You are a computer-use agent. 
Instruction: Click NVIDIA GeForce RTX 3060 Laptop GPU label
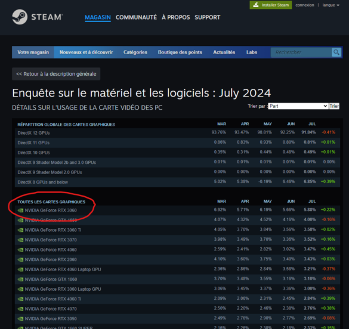(x=63, y=289)
